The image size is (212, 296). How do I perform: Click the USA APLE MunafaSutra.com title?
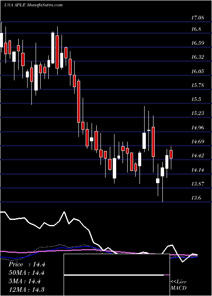click(x=33, y=5)
